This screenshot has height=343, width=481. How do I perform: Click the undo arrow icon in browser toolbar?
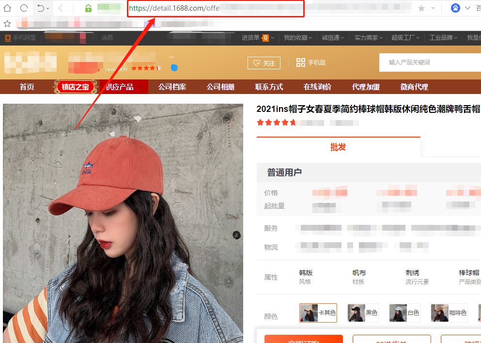(x=40, y=8)
